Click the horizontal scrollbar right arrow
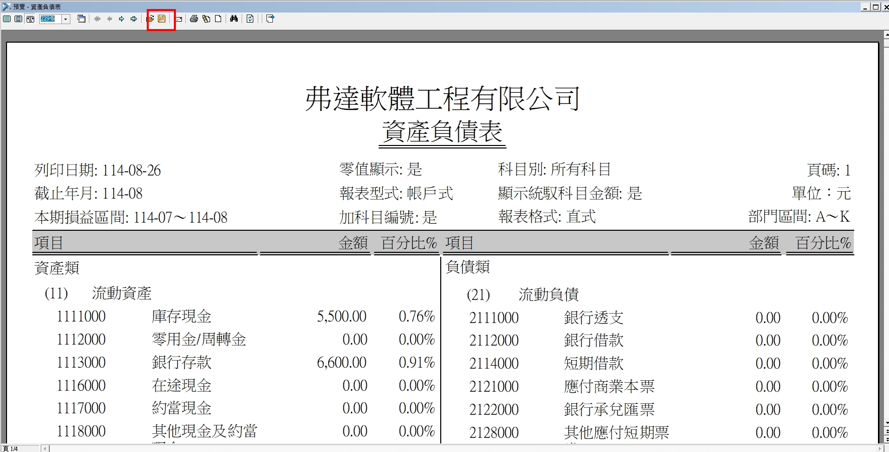The height and width of the screenshot is (452, 889). click(880, 448)
